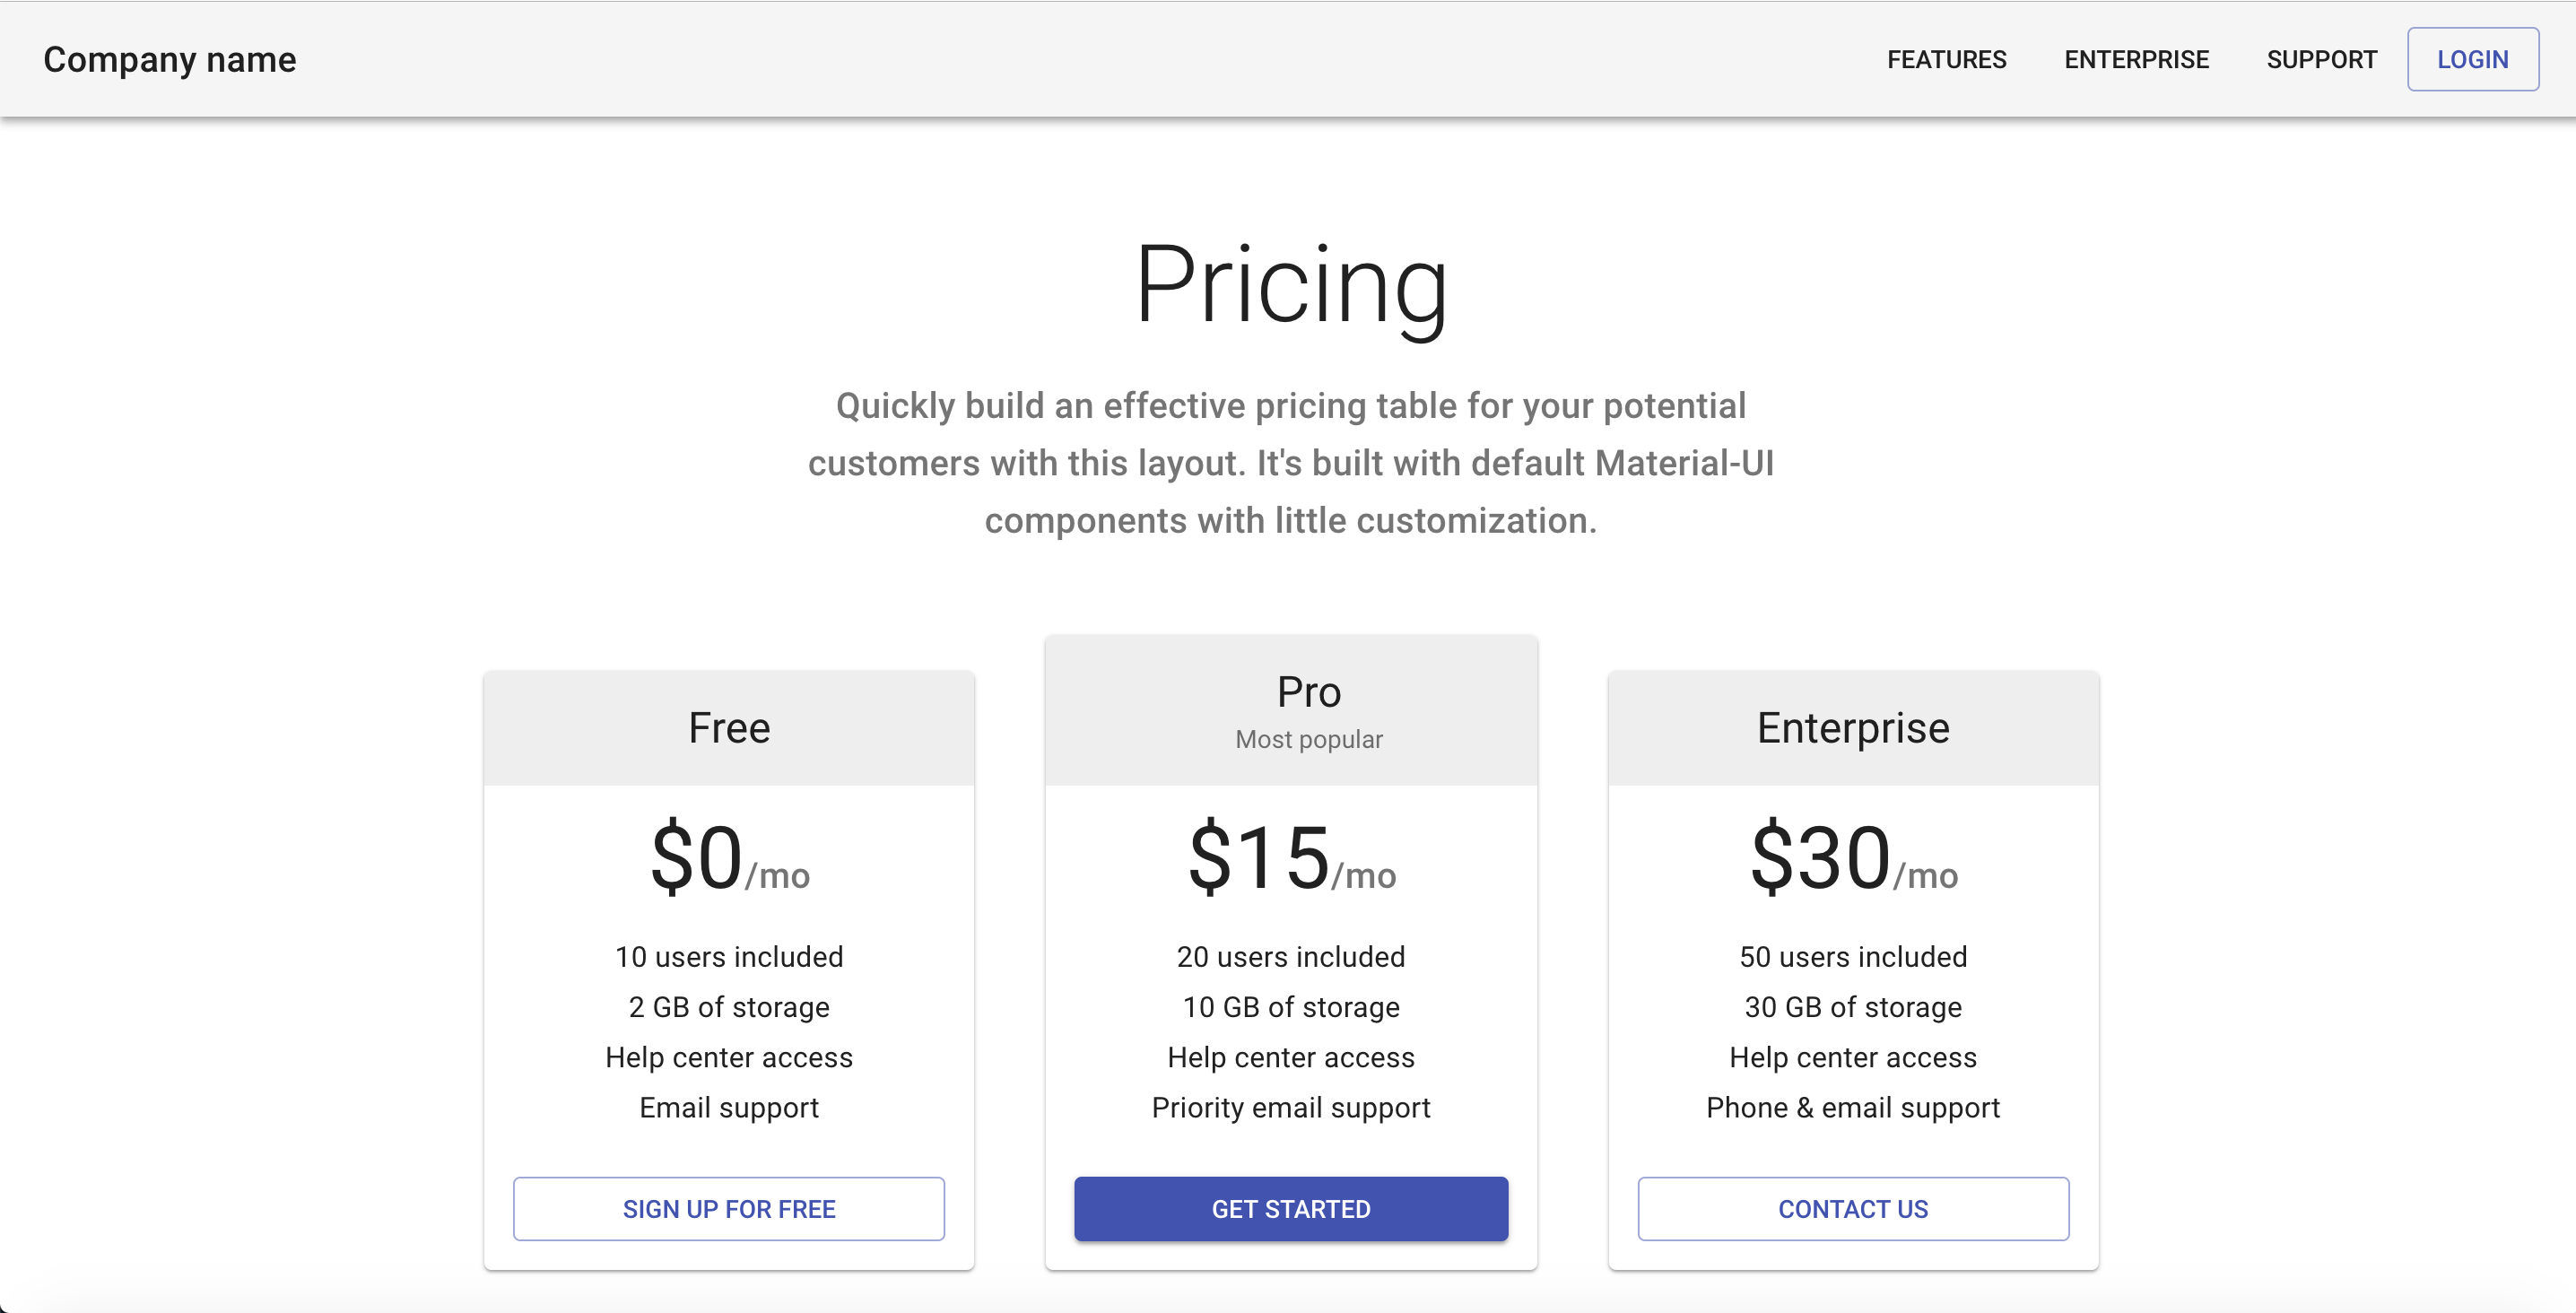
Task: Click Sign Up For Free button
Action: click(728, 1208)
